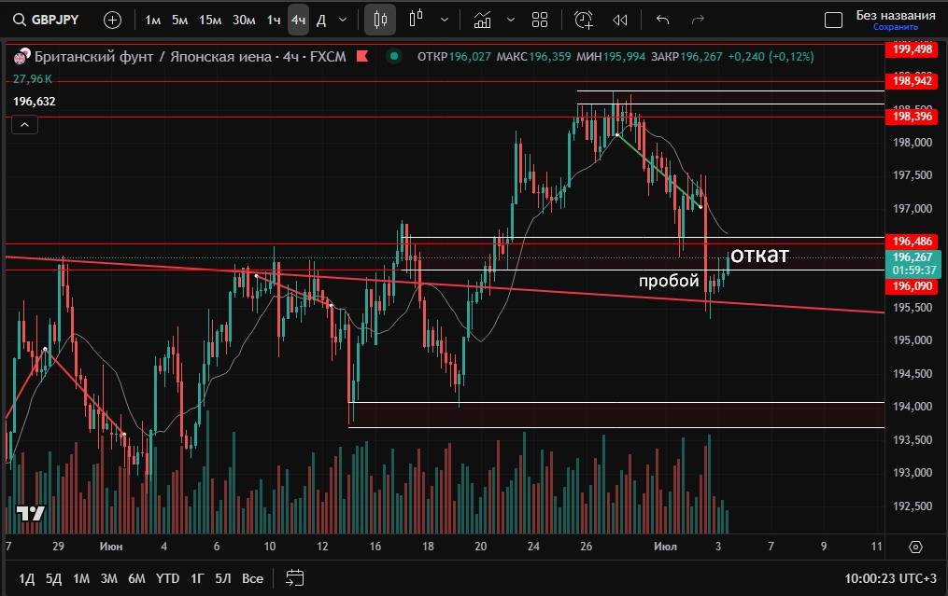Open the layout selection square icon
The image size is (948, 596).
[x=833, y=21]
